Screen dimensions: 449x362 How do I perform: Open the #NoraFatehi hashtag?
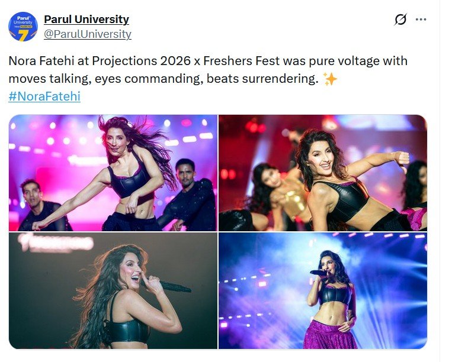[44, 96]
